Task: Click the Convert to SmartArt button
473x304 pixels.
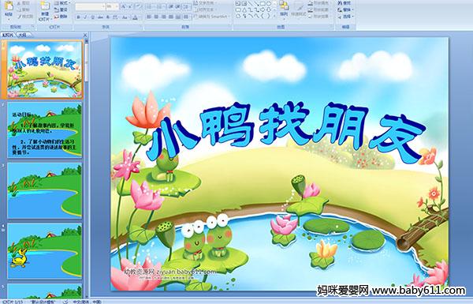Action: point(212,17)
